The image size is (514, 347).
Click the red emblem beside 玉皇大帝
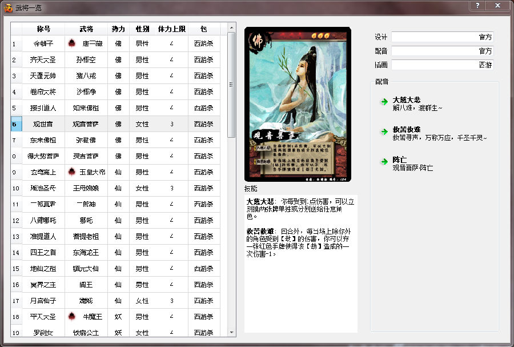72,172
